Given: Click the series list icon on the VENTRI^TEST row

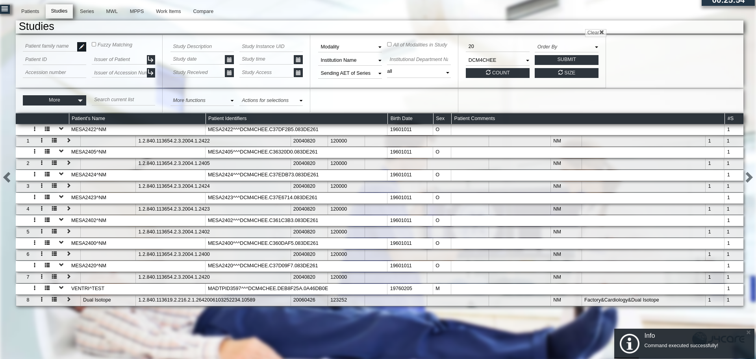Looking at the screenshot, I should click(x=47, y=288).
